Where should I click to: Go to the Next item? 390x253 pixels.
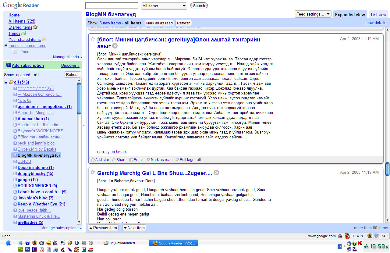click(134, 228)
